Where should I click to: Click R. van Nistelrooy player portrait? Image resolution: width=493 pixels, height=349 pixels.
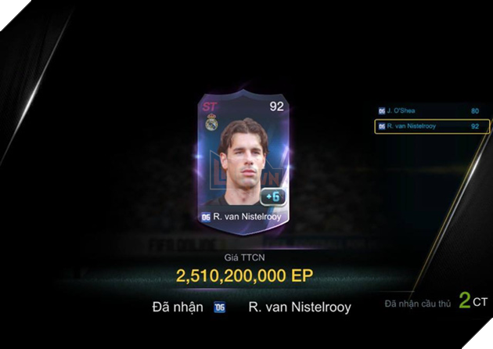coord(243,162)
